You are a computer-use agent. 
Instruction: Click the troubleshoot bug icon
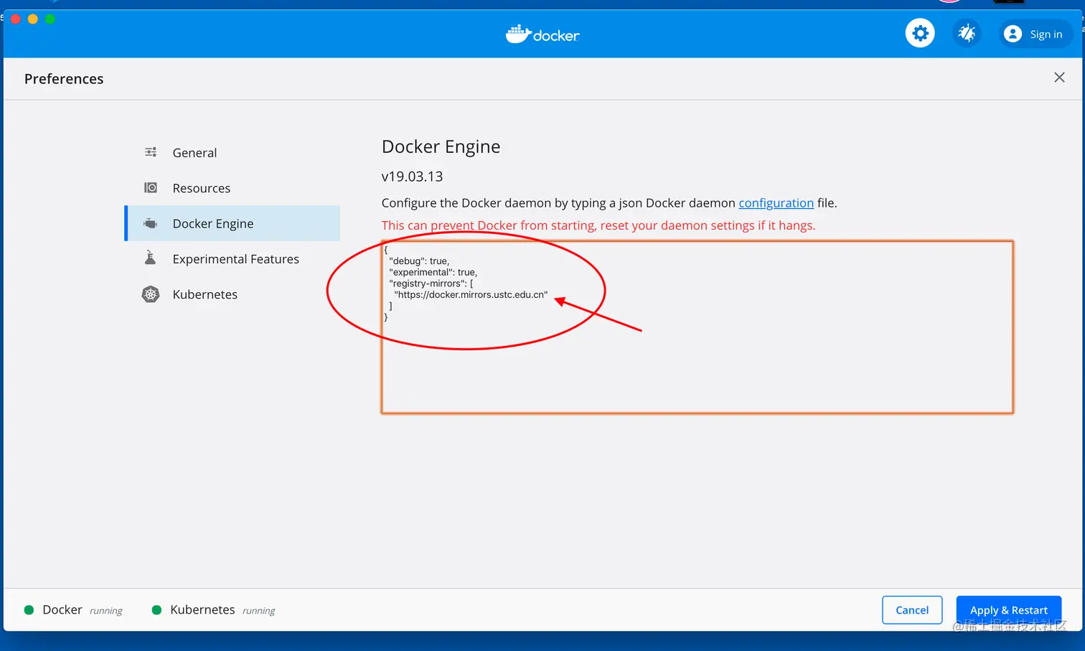(967, 33)
